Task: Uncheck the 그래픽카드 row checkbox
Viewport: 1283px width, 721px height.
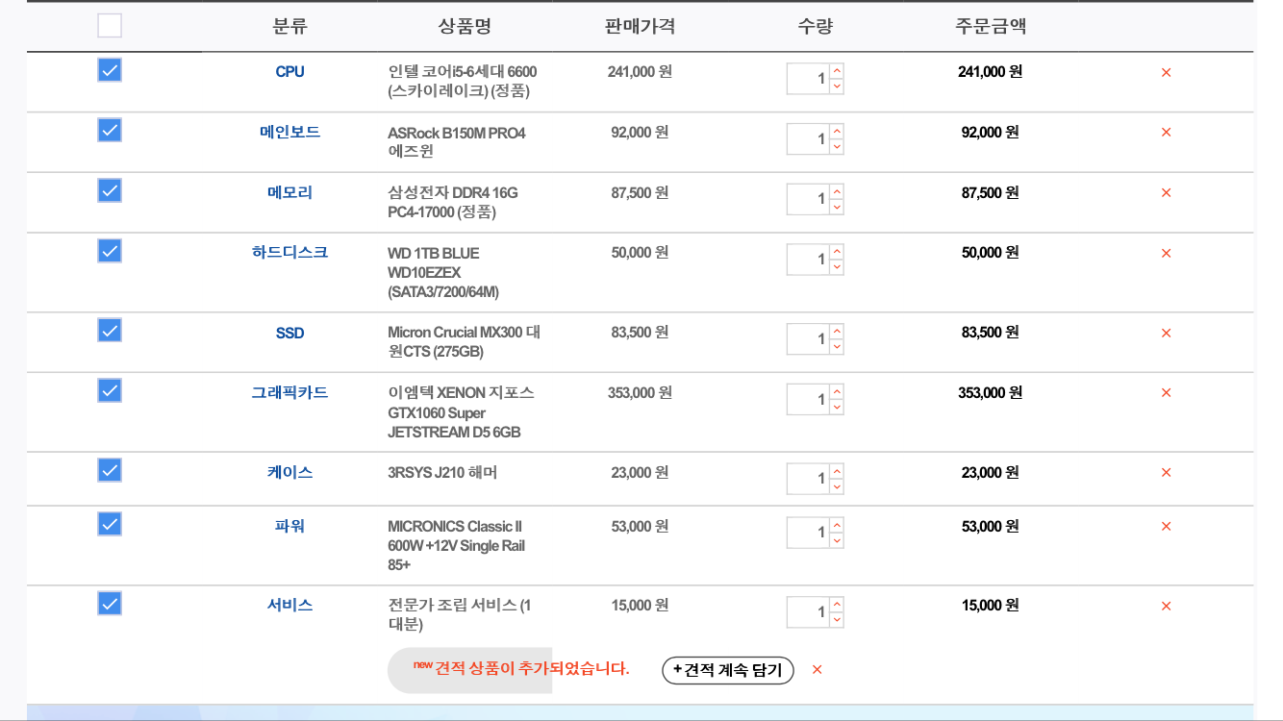Action: (x=110, y=390)
